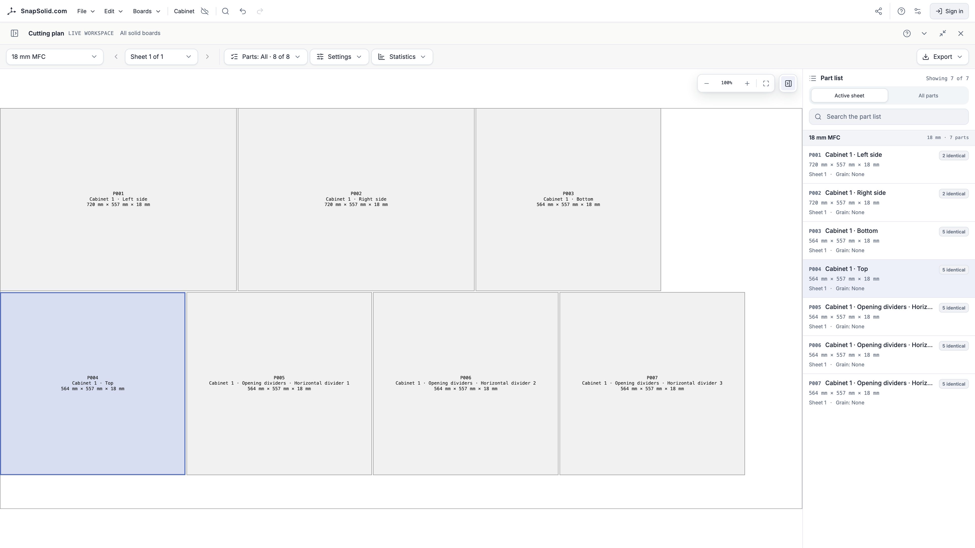Zoom out the cutting sheet
This screenshot has height=548, width=975.
tap(706, 83)
